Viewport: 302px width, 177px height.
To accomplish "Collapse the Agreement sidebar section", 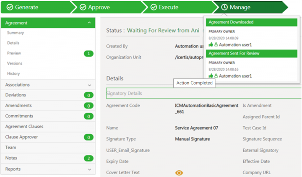I will click(89, 23).
